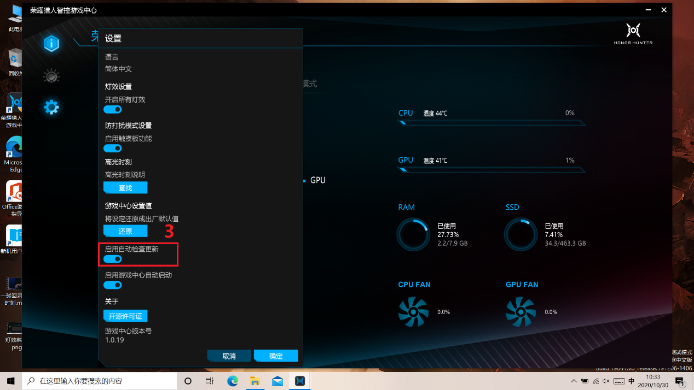Select the settings gear in the sidebar
Screen dimensions: 694x390
pos(51,107)
